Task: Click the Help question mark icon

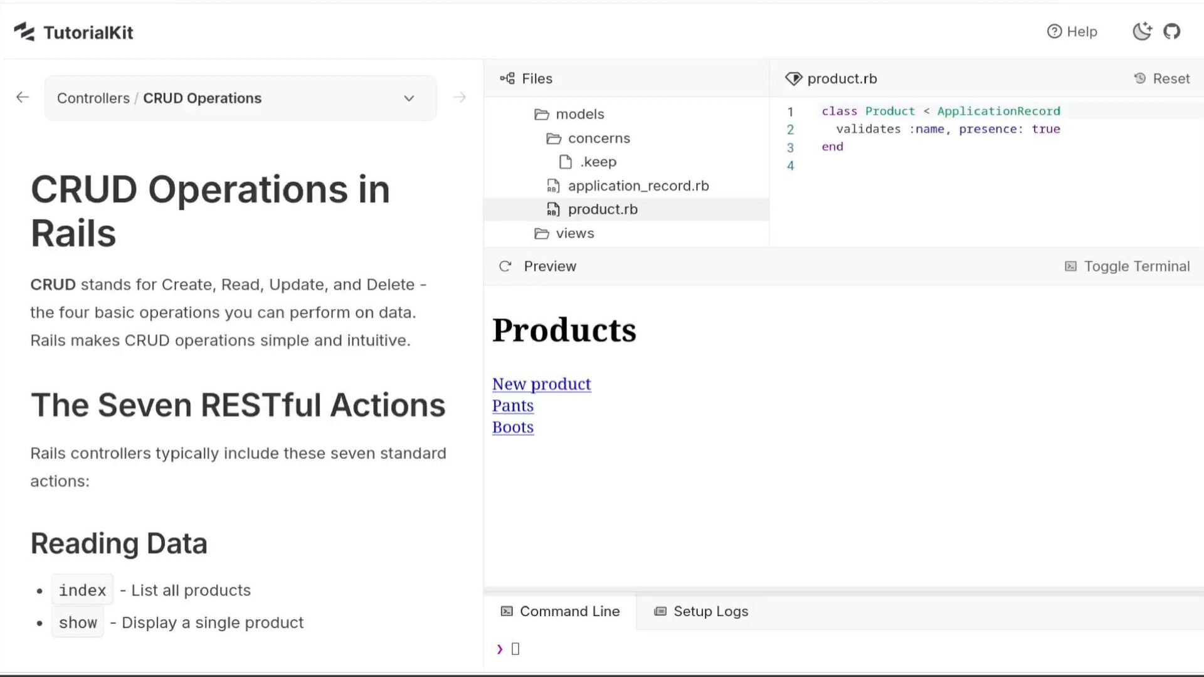Action: tap(1054, 31)
